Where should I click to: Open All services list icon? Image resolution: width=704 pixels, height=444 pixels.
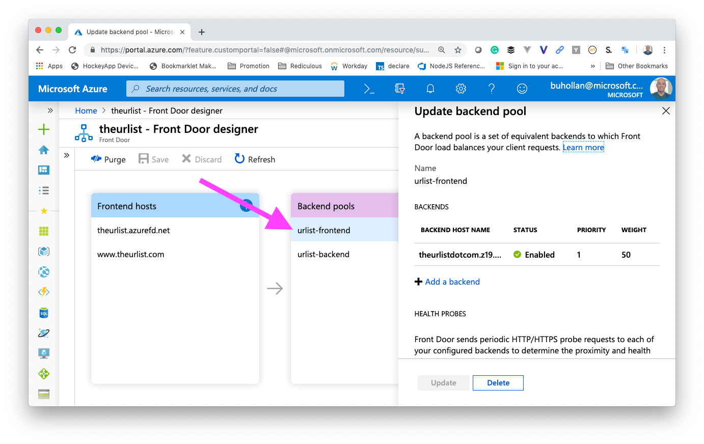coord(44,190)
